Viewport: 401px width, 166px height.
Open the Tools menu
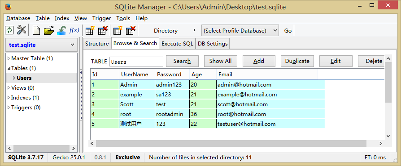[123, 18]
